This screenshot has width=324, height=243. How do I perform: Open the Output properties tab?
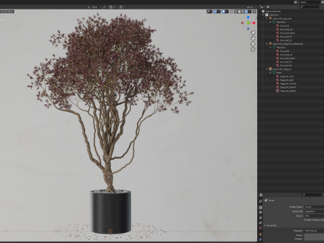coord(261,213)
